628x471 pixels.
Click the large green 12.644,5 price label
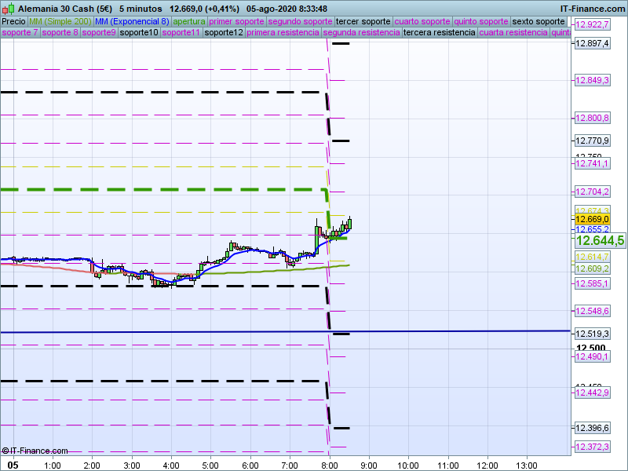(x=599, y=241)
